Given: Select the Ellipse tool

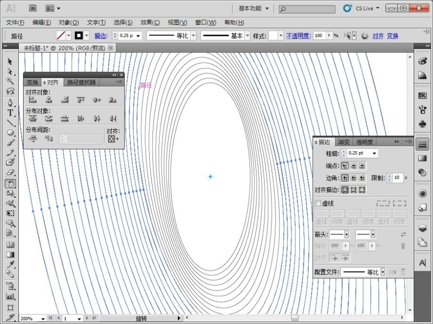Looking at the screenshot, I should tap(11, 132).
